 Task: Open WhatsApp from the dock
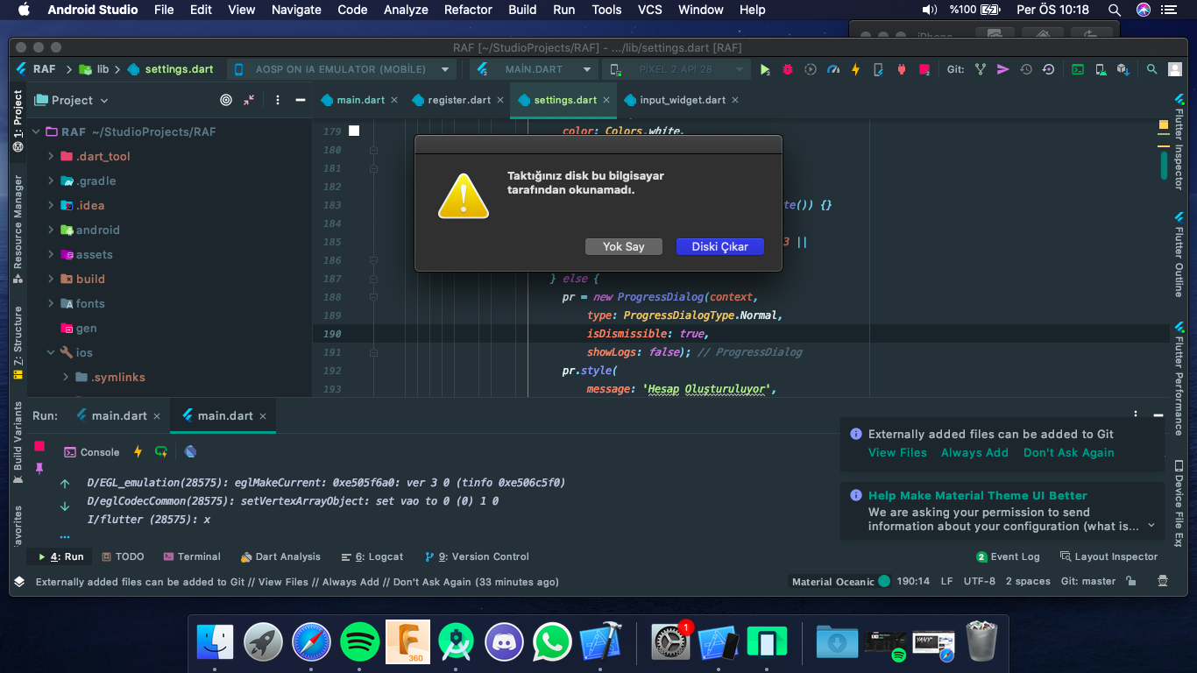(552, 643)
